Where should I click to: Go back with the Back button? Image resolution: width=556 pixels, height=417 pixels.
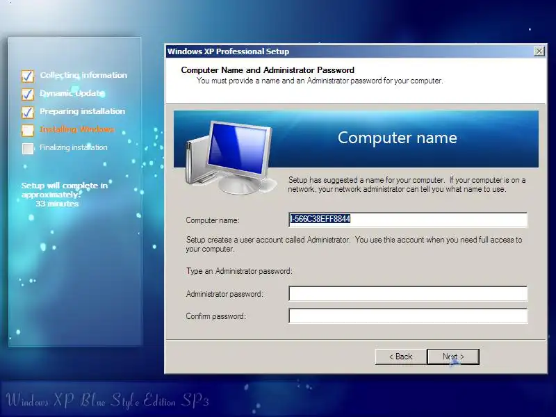point(401,357)
